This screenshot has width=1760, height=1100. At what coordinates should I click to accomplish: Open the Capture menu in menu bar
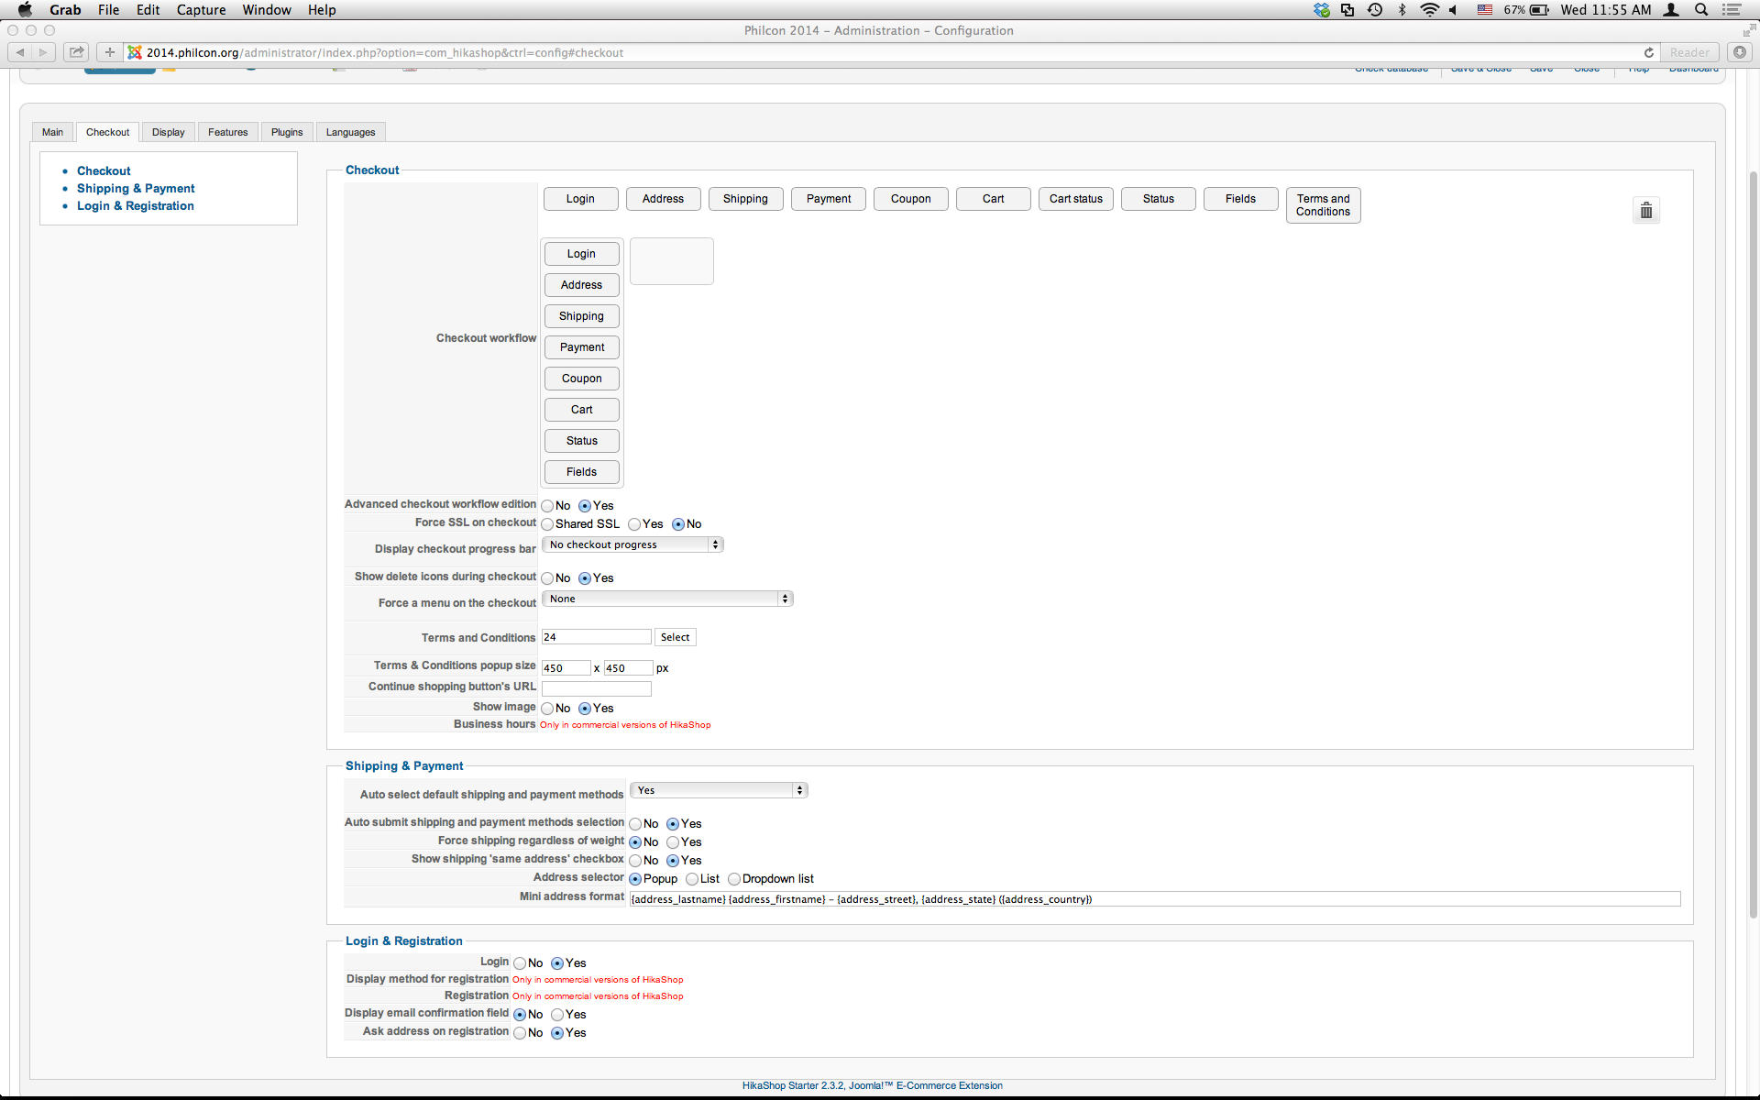point(201,10)
